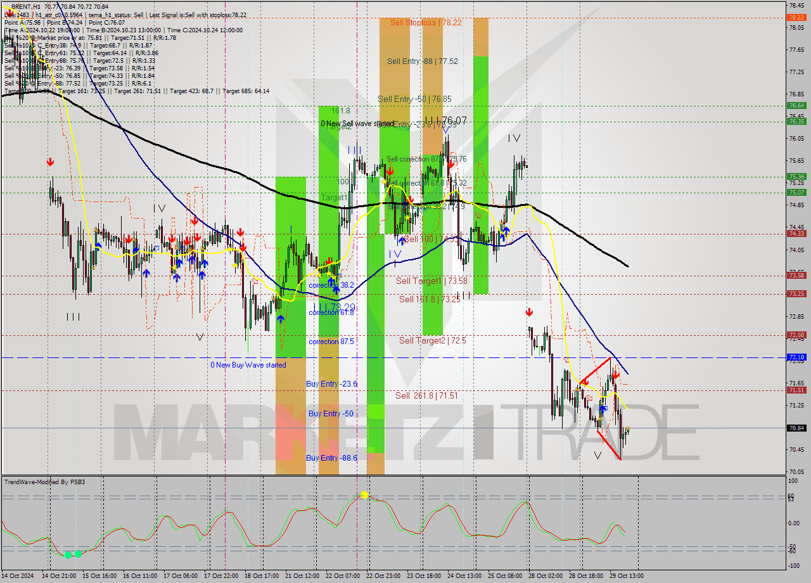This screenshot has width=811, height=583.
Task: Click the 'Time B:2024.10.23 13:00:00' info text
Action: click(x=123, y=30)
